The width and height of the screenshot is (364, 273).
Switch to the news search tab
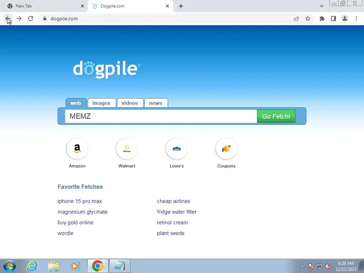pos(156,103)
